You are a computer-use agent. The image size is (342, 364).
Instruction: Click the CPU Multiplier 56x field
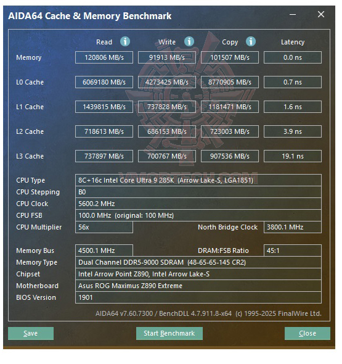click(104, 227)
